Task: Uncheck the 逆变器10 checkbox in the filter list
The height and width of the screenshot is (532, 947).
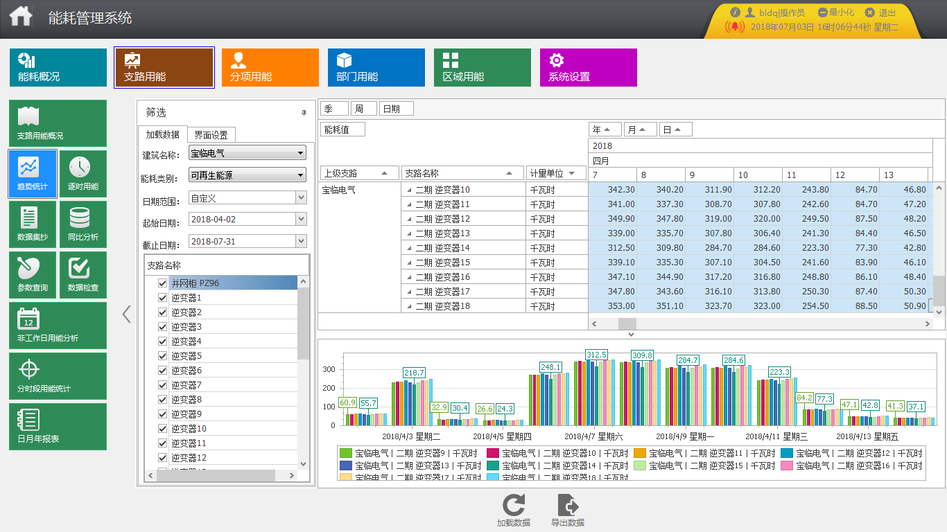Action: pos(163,428)
